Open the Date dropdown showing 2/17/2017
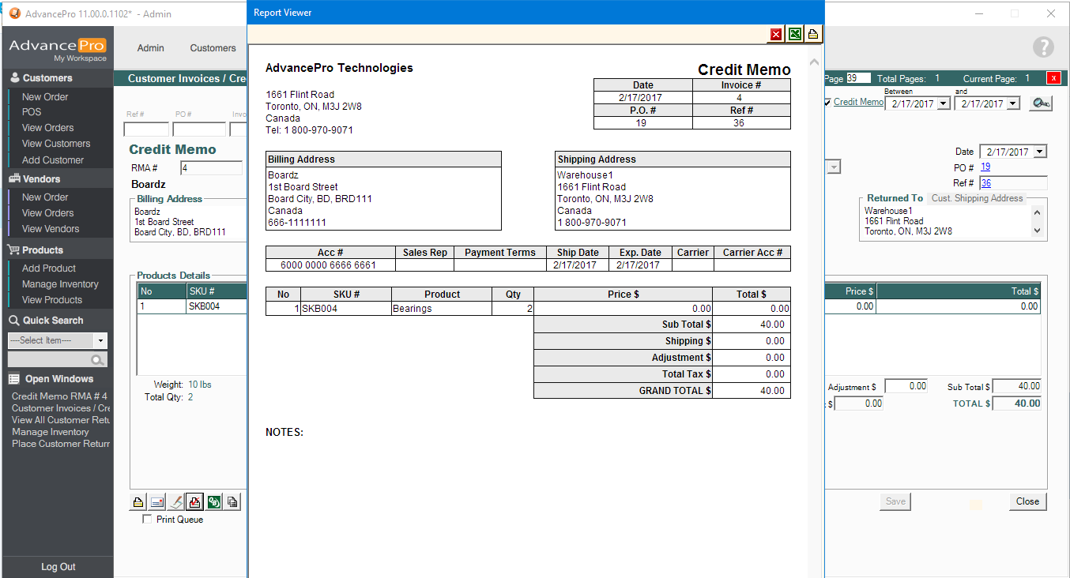The height and width of the screenshot is (578, 1070). 1039,152
